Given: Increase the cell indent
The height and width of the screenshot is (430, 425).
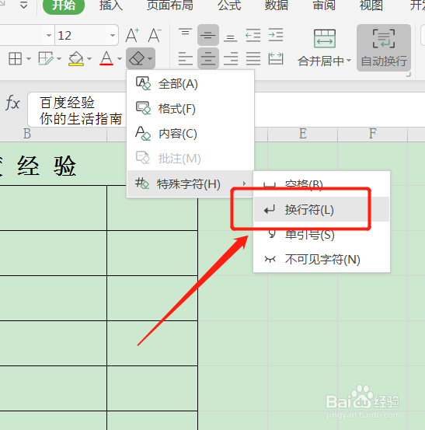Looking at the screenshot, I should point(276,35).
